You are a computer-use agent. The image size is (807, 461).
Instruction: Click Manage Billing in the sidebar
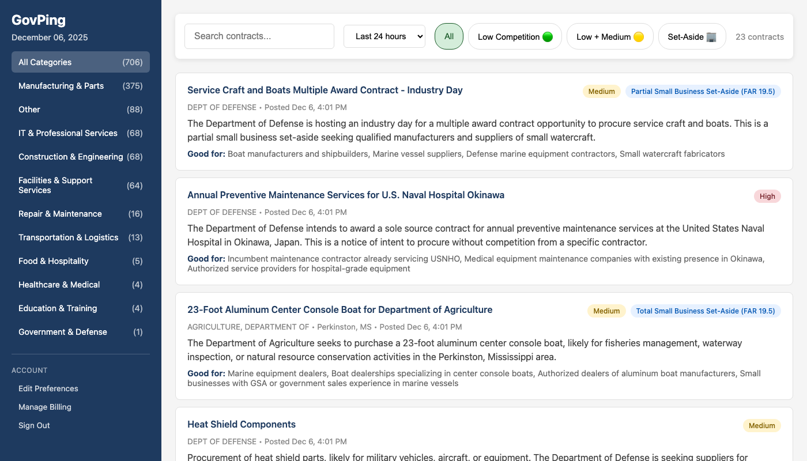pos(44,407)
